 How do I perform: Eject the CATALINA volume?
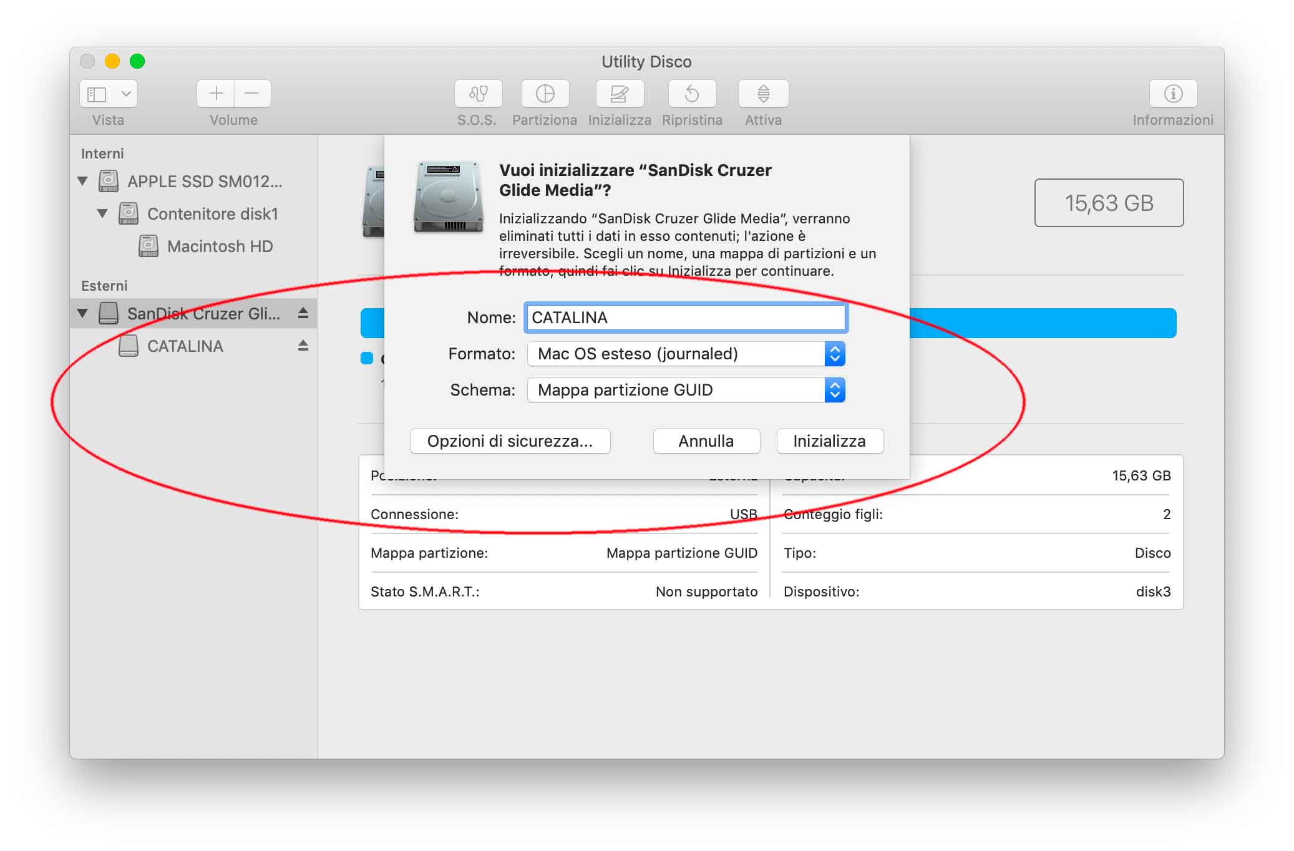(x=303, y=346)
